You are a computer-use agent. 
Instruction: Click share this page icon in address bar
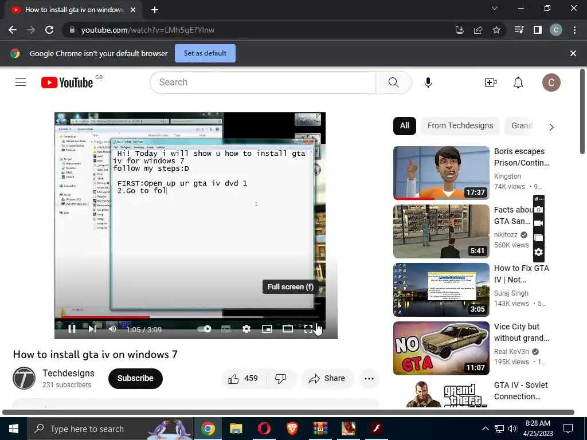(478, 30)
